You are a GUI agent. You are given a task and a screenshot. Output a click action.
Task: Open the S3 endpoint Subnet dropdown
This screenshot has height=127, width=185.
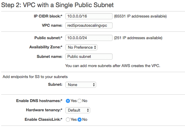point(81,85)
